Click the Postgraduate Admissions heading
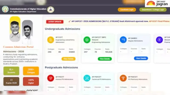This screenshot has height=95, width=170. click(61, 68)
